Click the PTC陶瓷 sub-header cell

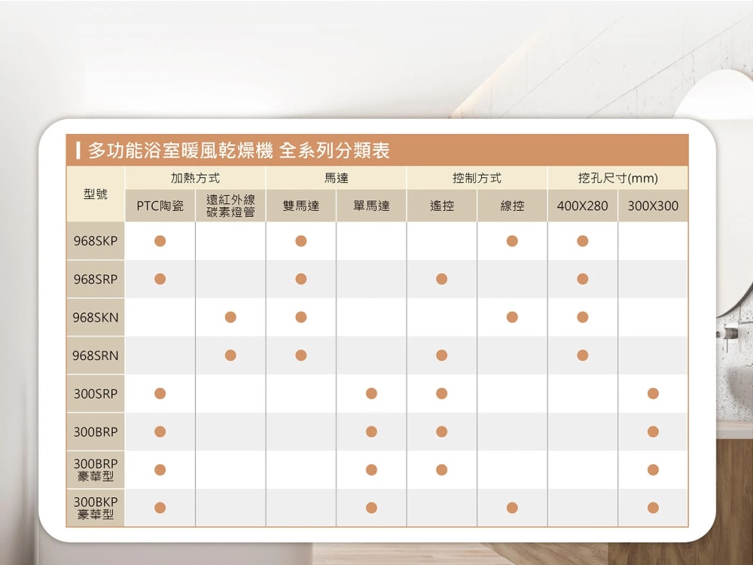click(160, 206)
